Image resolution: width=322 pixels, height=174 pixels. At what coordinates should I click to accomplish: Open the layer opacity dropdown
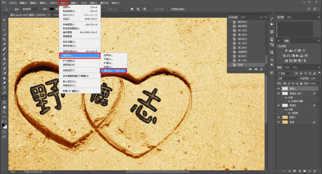[319, 78]
